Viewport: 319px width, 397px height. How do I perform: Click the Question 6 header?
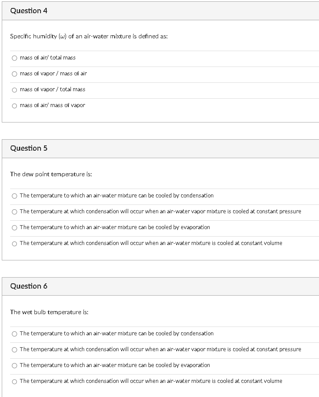coord(28,286)
